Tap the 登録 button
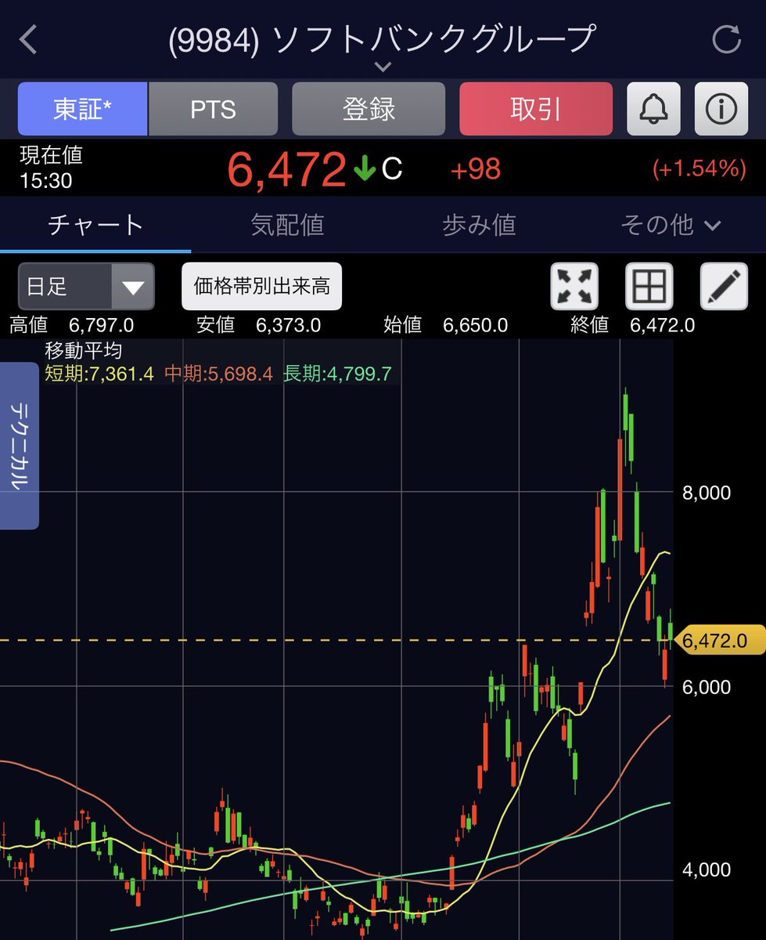This screenshot has width=766, height=940. pos(369,109)
